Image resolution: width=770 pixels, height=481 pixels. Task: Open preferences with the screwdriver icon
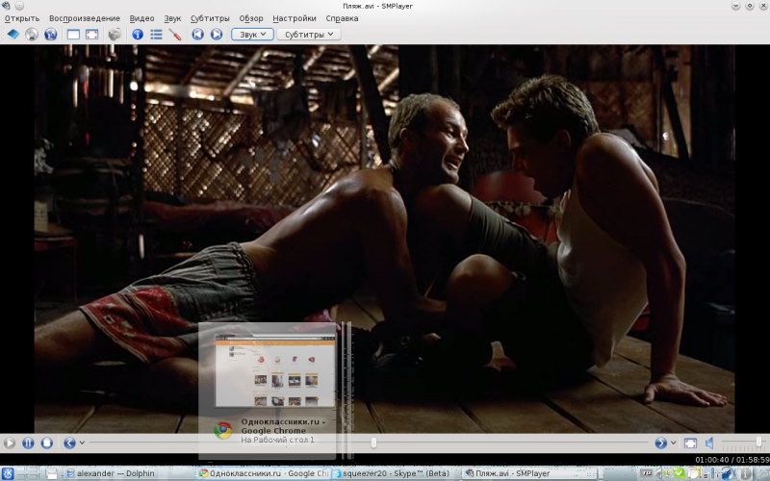click(175, 34)
